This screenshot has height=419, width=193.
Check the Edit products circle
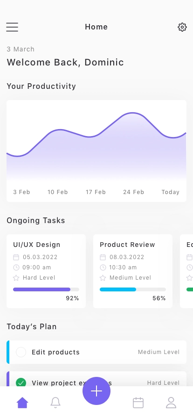click(x=21, y=352)
